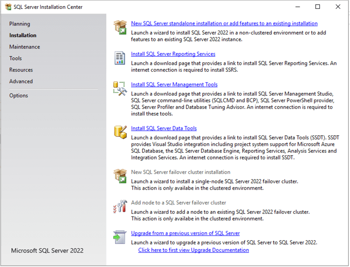Open Install SQL Server Management Tools link

point(174,84)
